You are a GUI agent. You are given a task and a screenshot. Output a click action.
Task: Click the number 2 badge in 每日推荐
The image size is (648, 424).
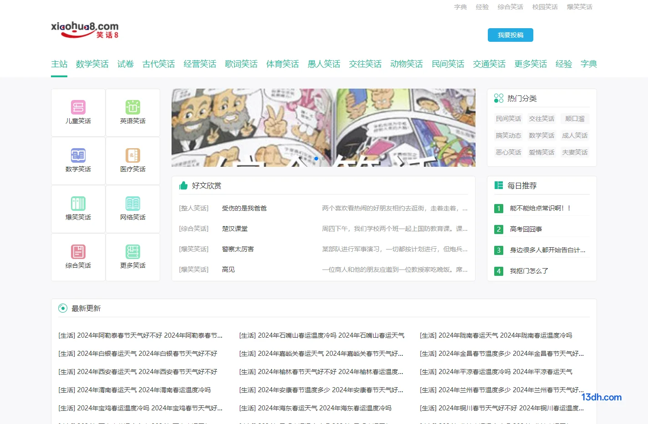pyautogui.click(x=499, y=229)
